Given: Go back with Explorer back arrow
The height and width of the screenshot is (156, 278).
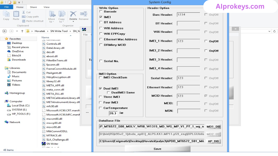Looking at the screenshot, I should [5, 31].
